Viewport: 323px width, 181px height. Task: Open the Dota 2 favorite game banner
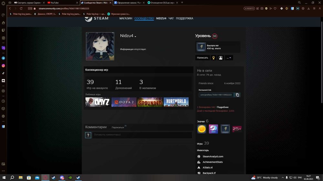click(124, 102)
